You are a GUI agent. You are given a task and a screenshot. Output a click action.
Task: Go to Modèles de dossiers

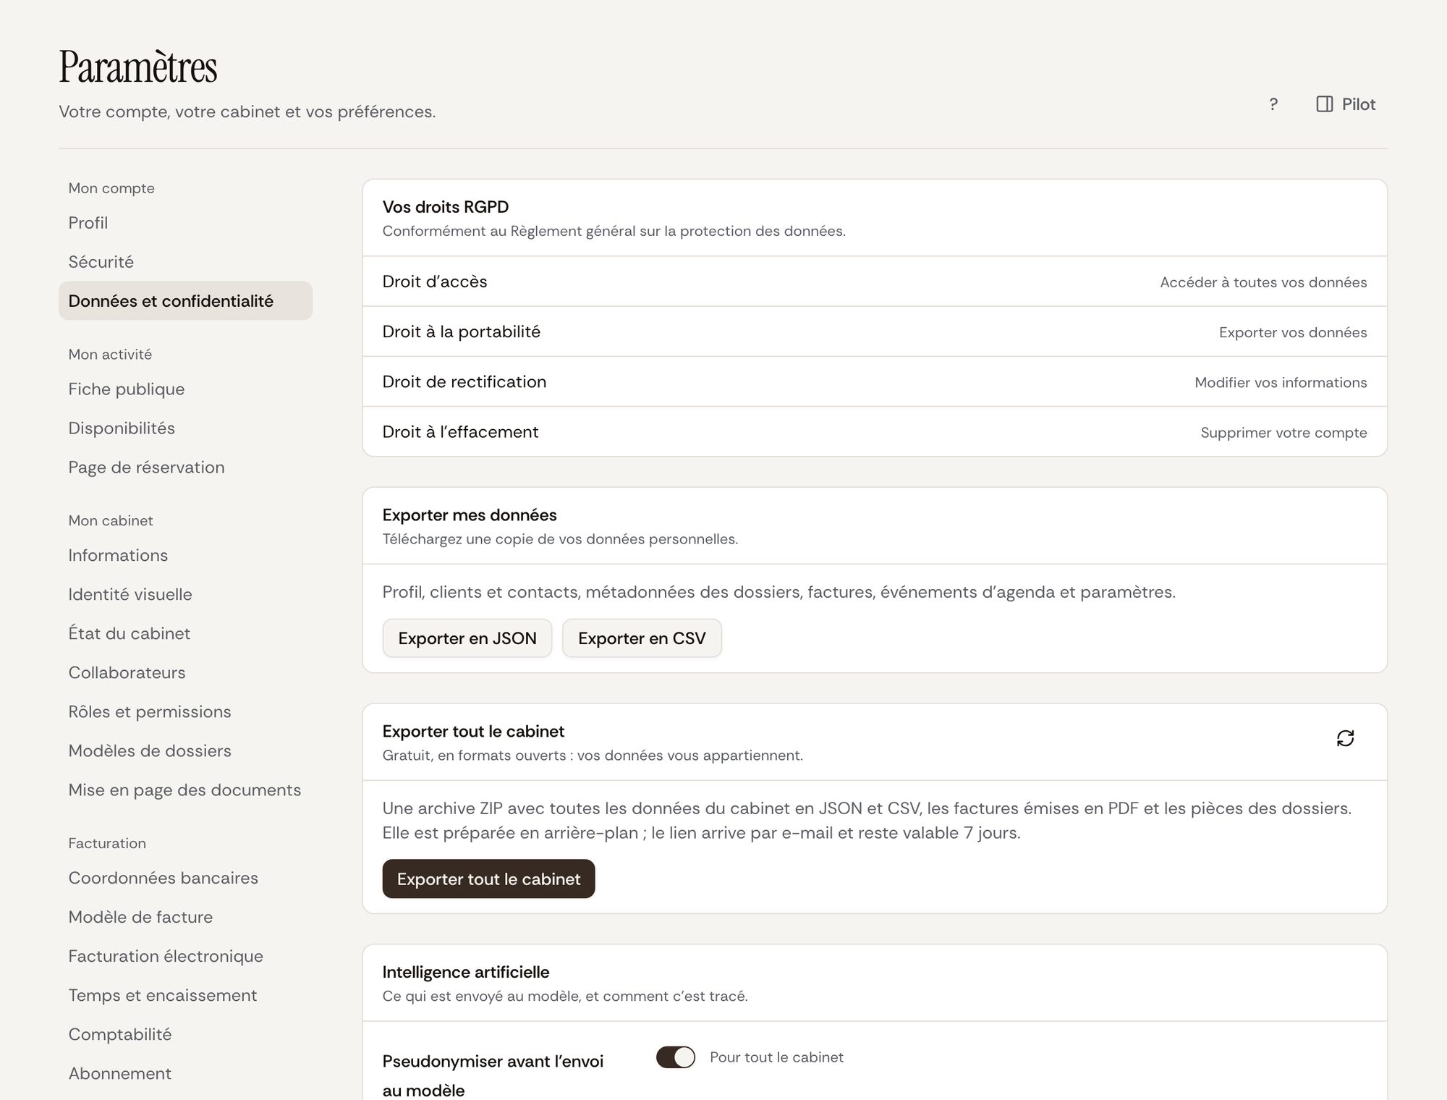(x=186, y=751)
